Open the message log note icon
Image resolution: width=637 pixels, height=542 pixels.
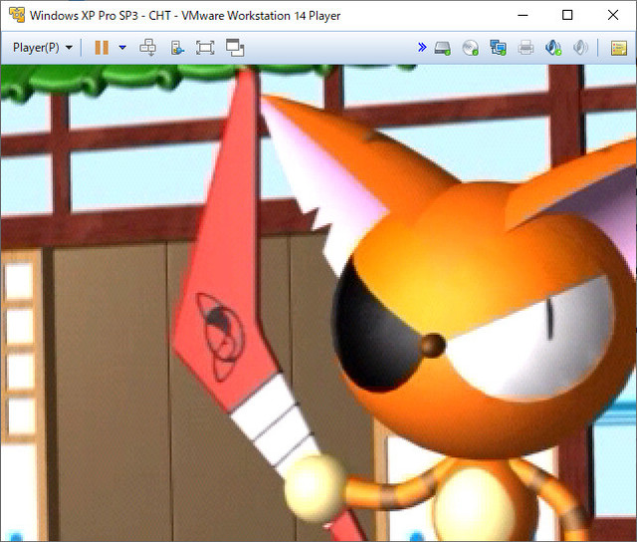click(619, 48)
